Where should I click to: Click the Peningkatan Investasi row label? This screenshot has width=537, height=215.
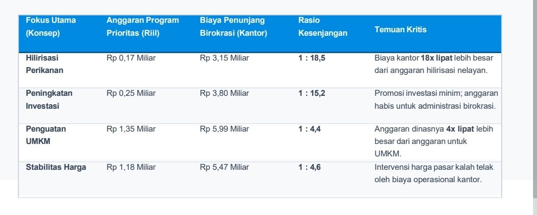pos(49,100)
